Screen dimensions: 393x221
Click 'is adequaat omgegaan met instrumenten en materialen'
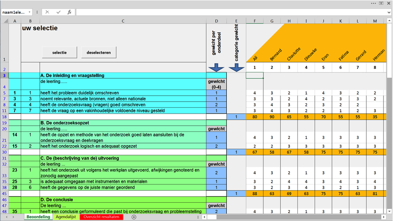point(123,182)
